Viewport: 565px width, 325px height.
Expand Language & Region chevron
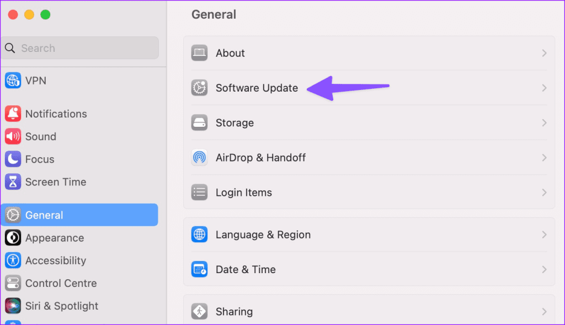pyautogui.click(x=544, y=235)
